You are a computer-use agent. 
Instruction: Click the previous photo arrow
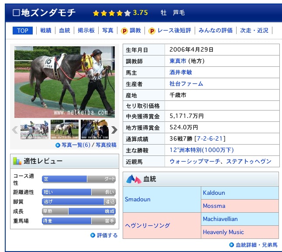[15, 129]
